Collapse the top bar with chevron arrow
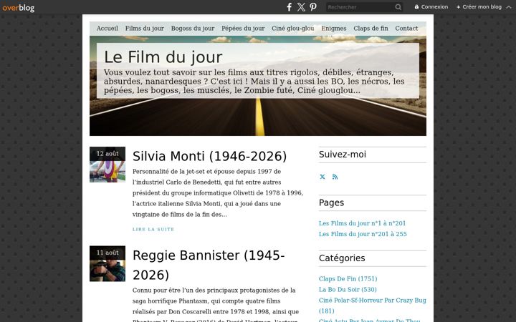The image size is (516, 322). [x=509, y=7]
